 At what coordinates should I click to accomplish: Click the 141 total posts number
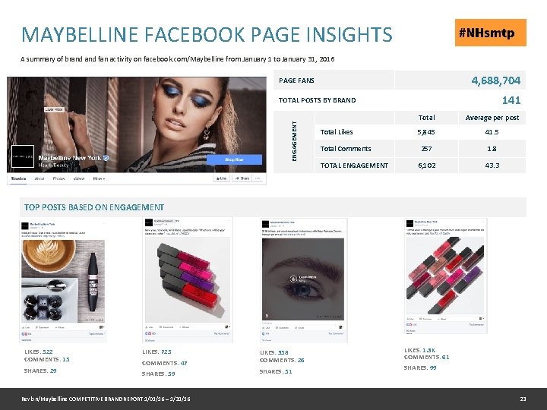511,100
